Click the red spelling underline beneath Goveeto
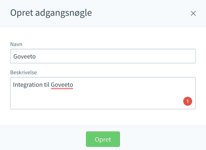206x150 pixels. pyautogui.click(x=62, y=89)
